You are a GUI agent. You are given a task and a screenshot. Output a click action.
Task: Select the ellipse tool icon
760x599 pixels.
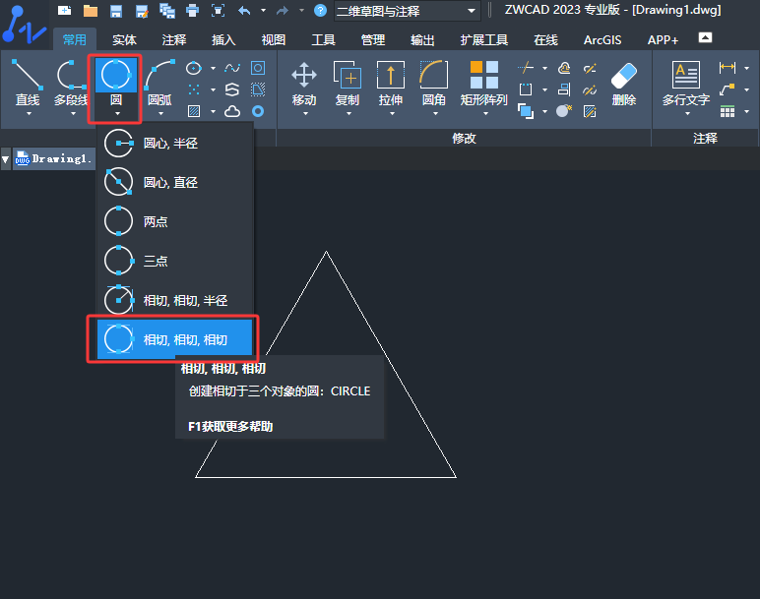[193, 68]
